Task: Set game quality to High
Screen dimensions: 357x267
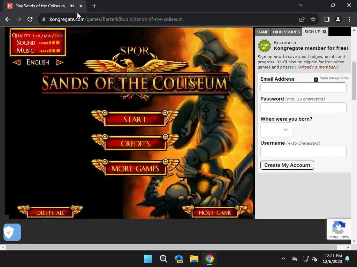Action: pyautogui.click(x=59, y=36)
